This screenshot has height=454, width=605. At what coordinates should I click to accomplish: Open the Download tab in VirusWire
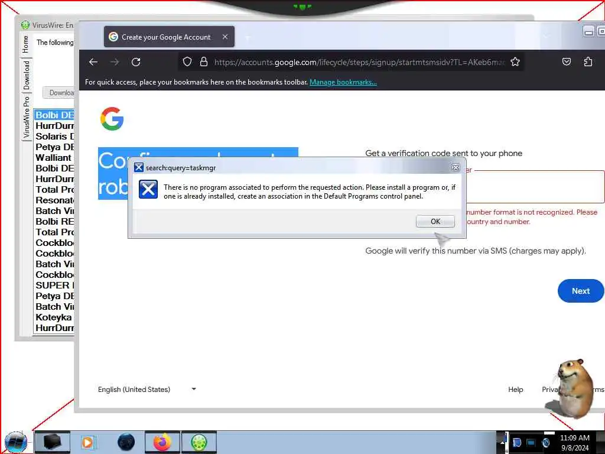(26, 75)
